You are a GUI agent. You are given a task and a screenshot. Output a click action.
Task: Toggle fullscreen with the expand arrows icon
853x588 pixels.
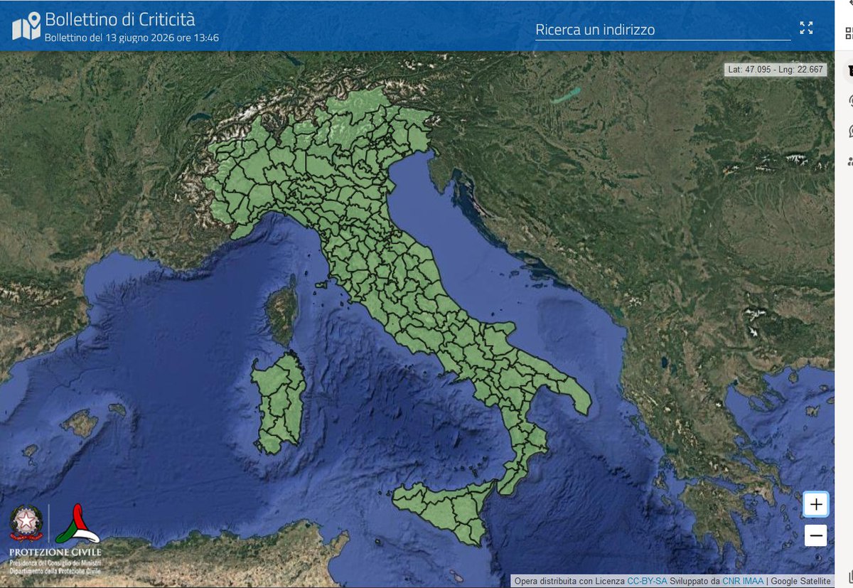point(806,28)
